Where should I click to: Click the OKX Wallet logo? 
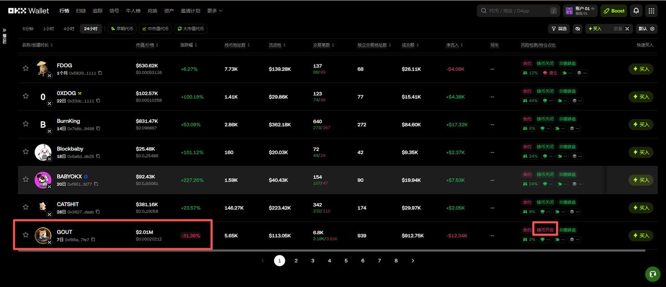click(x=28, y=11)
